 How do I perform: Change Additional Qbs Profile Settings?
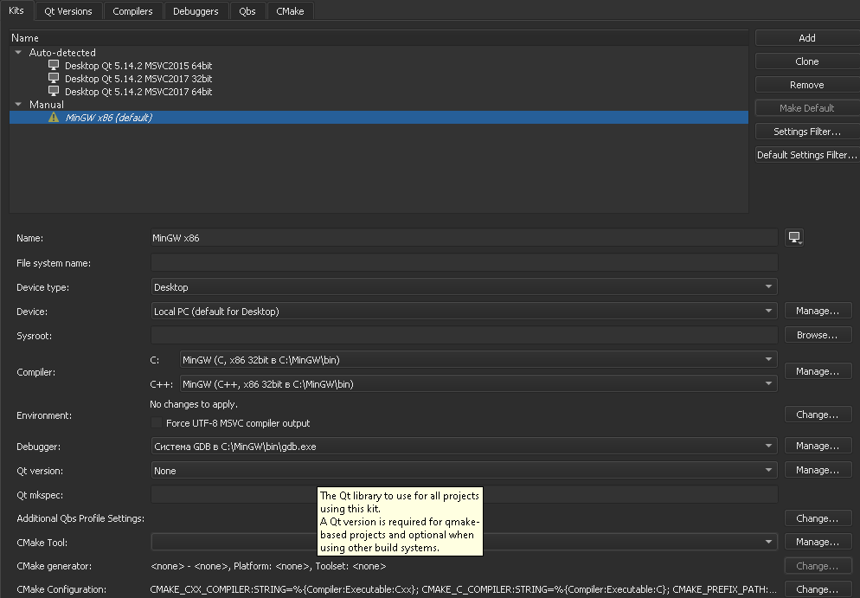[x=818, y=518]
